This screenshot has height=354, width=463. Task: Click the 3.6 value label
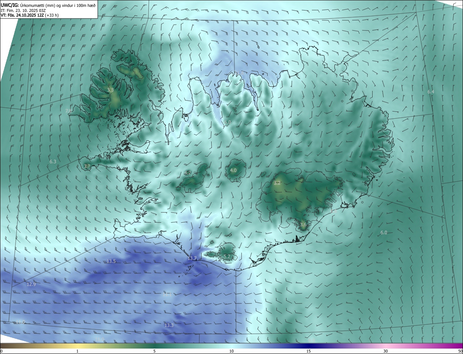point(303,225)
